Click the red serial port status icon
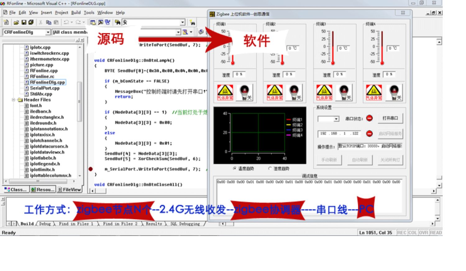 click(369, 118)
